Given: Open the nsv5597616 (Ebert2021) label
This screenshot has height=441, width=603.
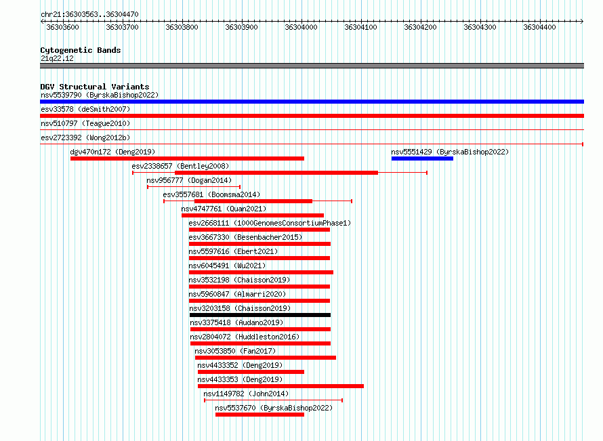Looking at the screenshot, I should point(233,251).
